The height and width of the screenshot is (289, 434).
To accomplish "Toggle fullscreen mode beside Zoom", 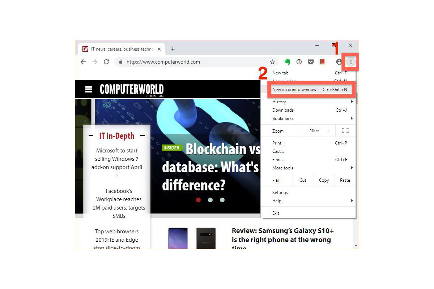I will coord(345,131).
